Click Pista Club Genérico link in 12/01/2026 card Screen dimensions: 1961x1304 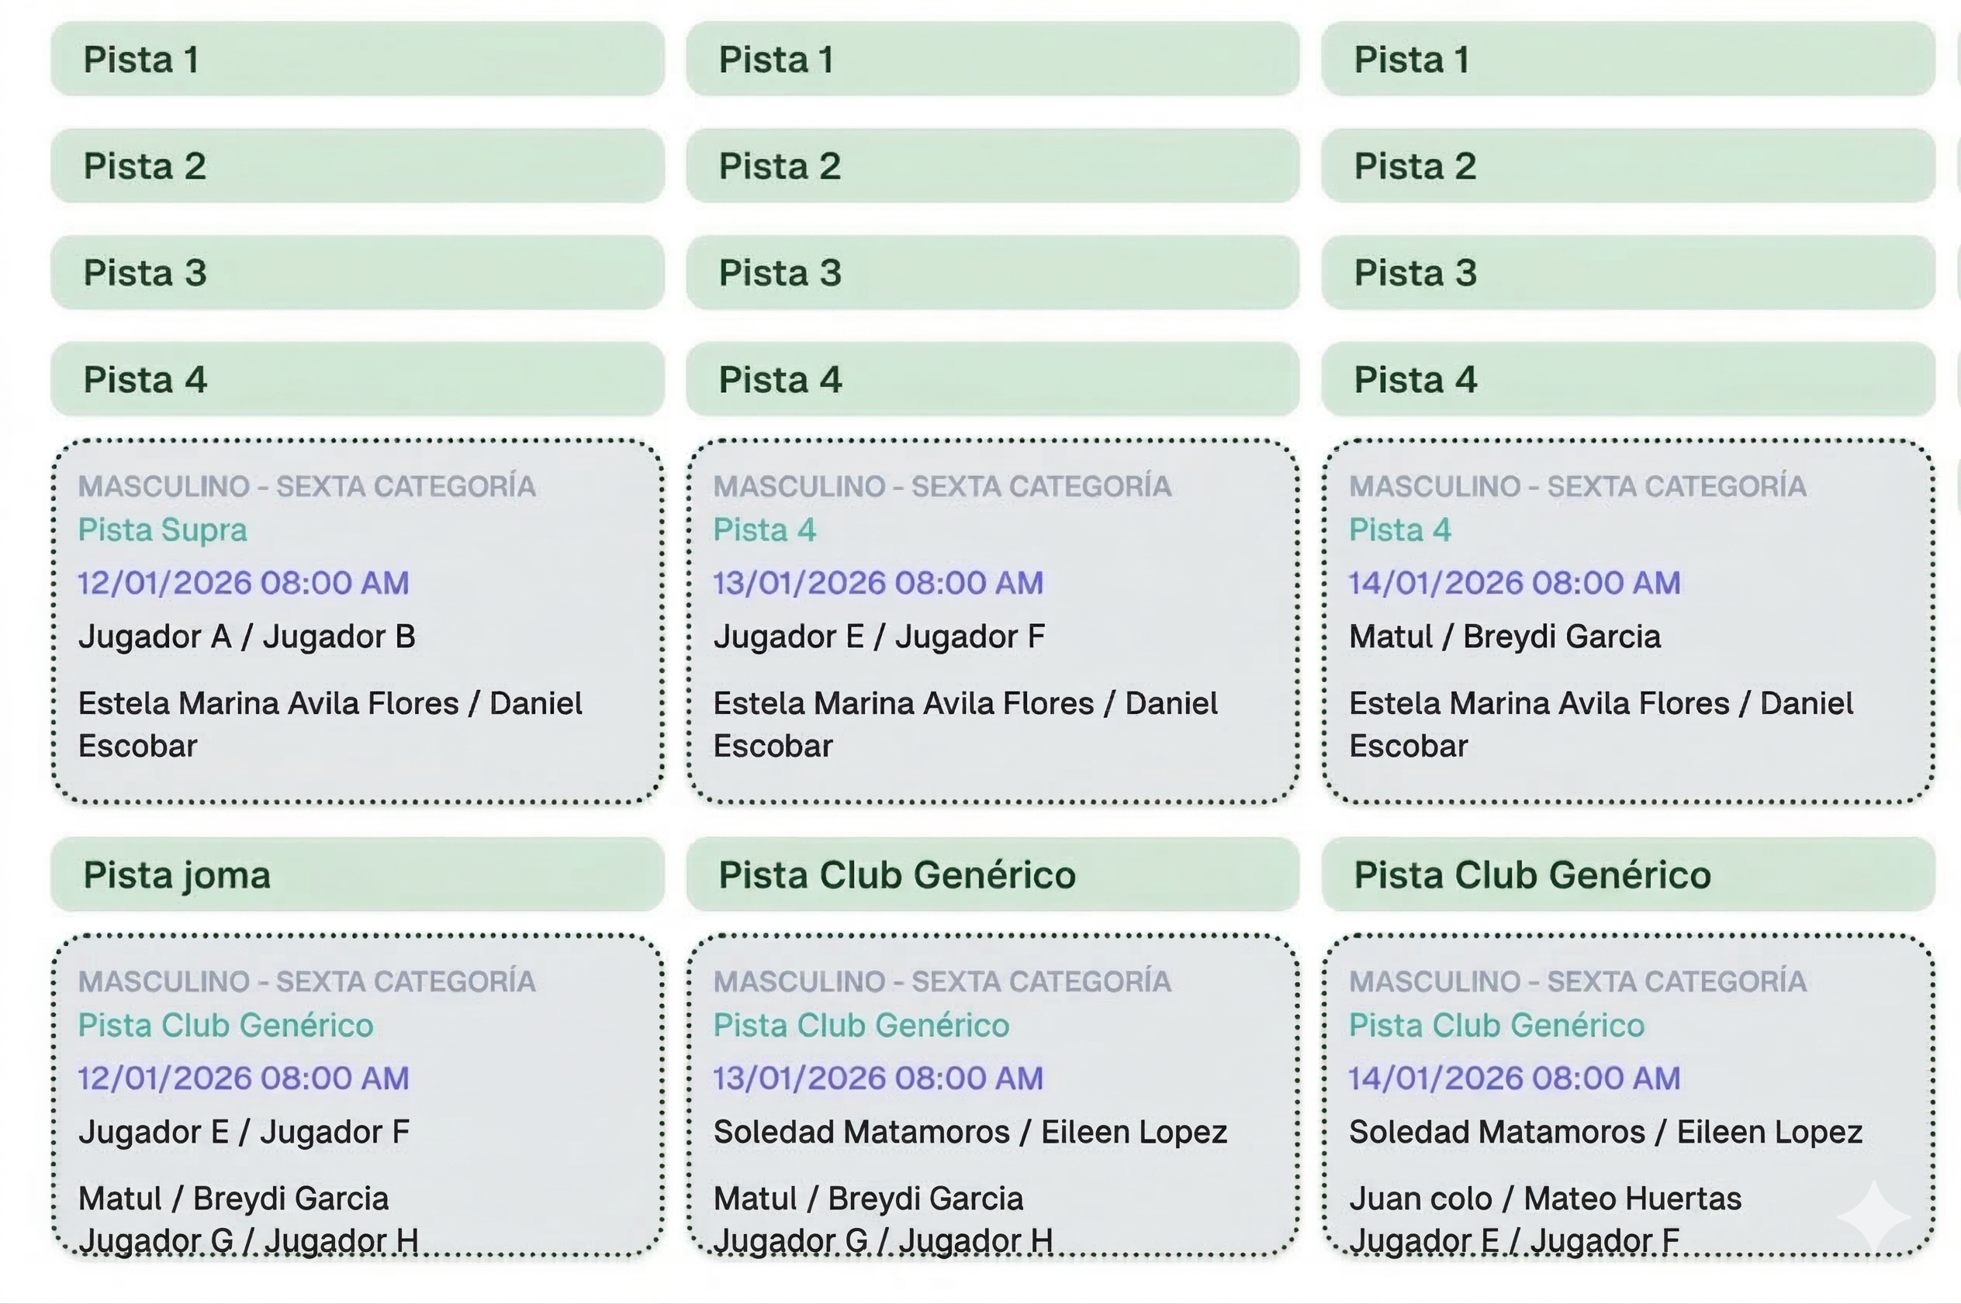[x=226, y=1026]
